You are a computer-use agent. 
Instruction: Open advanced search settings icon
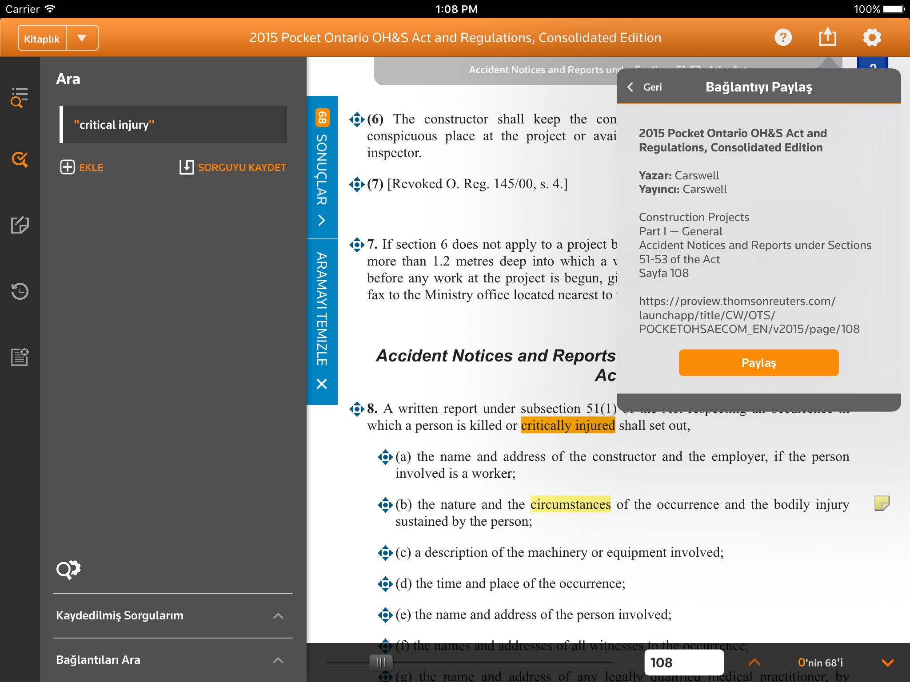[x=68, y=569]
